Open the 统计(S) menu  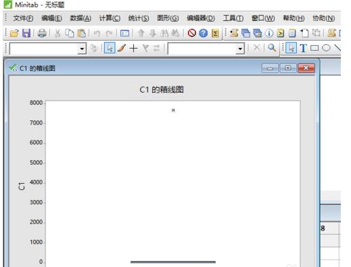(139, 18)
